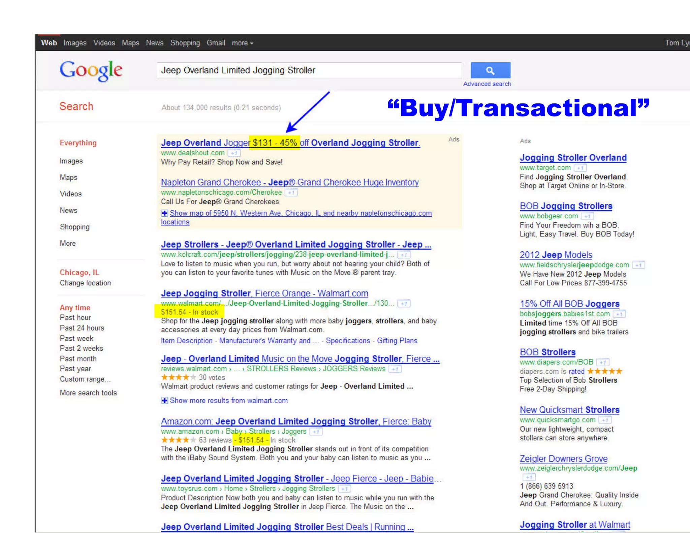Screen dimensions: 690x533
Task: Click +1 button next to www.bobgear.com
Action: pos(587,216)
